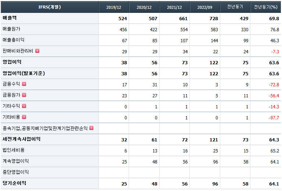Expand the 판매비와관리비 row plus icon
The width and height of the screenshot is (282, 191).
(x=37, y=51)
